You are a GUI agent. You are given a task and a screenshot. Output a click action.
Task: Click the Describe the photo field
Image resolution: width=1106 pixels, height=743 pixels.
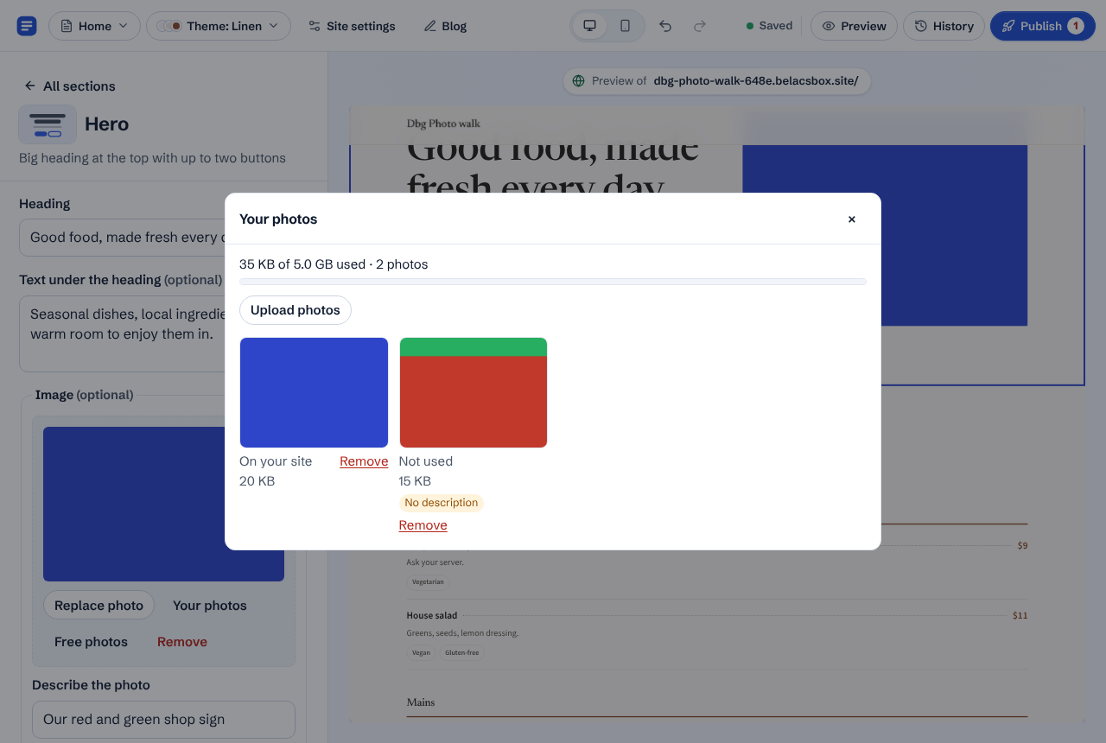coord(163,720)
